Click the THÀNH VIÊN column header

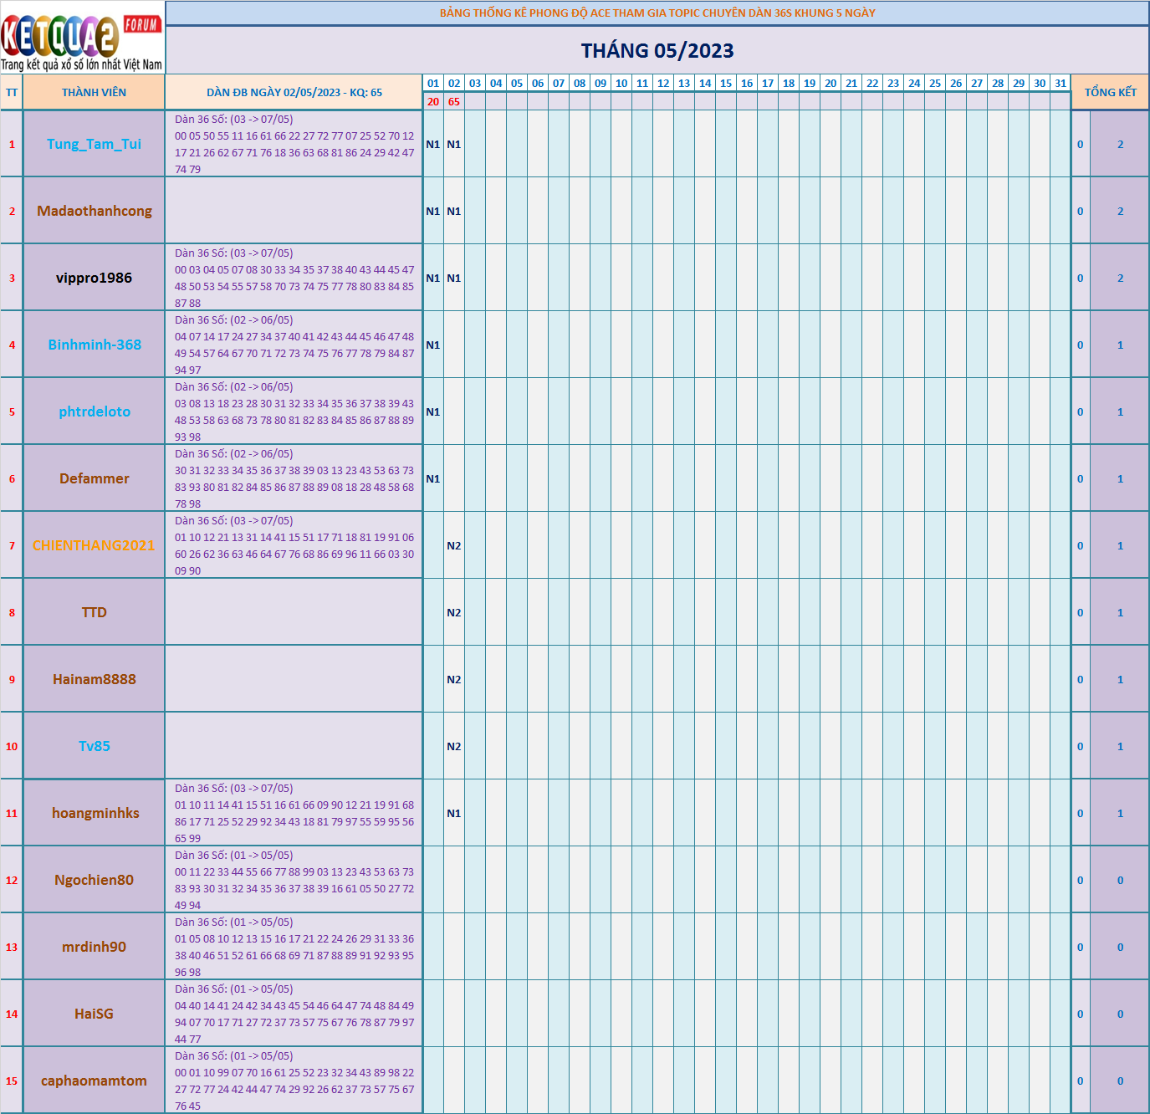(x=94, y=93)
